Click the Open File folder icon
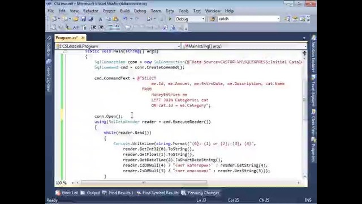Image resolution: width=362 pixels, height=204 pixels. click(x=76, y=19)
